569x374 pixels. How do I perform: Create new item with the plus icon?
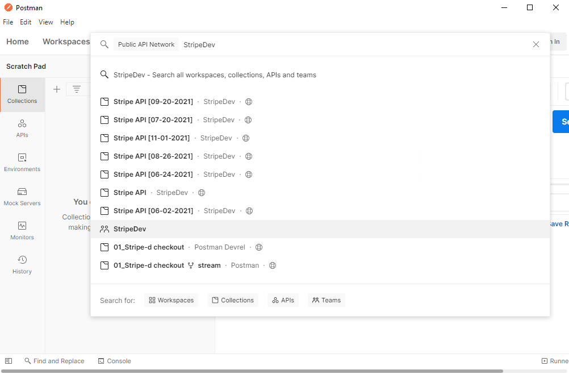[56, 89]
